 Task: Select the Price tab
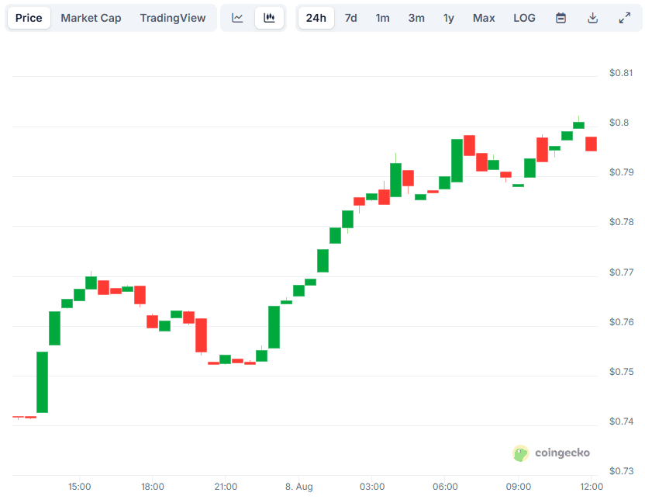coord(29,18)
